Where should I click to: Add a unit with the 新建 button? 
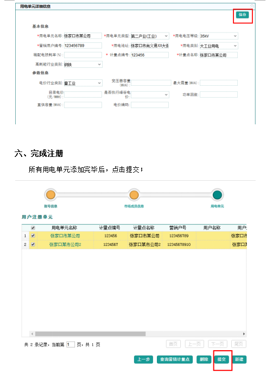pyautogui.click(x=239, y=359)
